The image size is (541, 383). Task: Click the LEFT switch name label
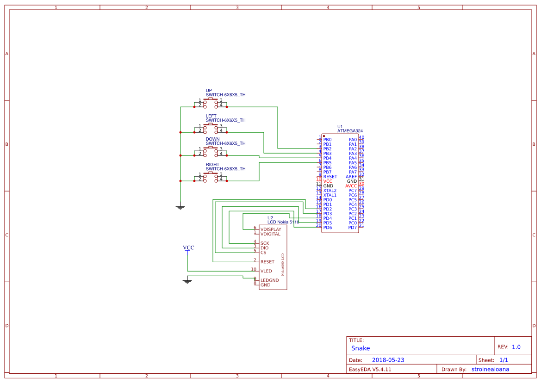coord(211,116)
